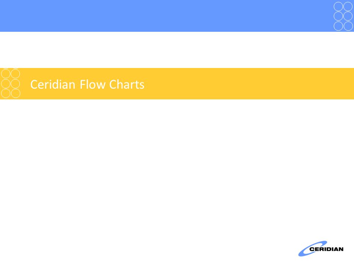Screen dimensions: 354x266
Task: Select the top-right circle on the yellow band
Action: tap(15, 74)
